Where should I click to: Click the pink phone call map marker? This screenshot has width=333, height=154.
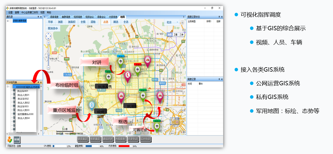(x=127, y=75)
